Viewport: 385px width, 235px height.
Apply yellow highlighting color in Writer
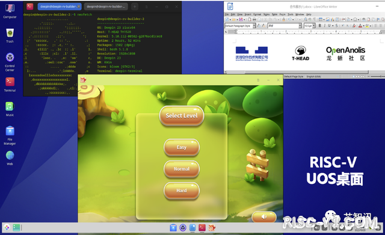(x=367, y=26)
